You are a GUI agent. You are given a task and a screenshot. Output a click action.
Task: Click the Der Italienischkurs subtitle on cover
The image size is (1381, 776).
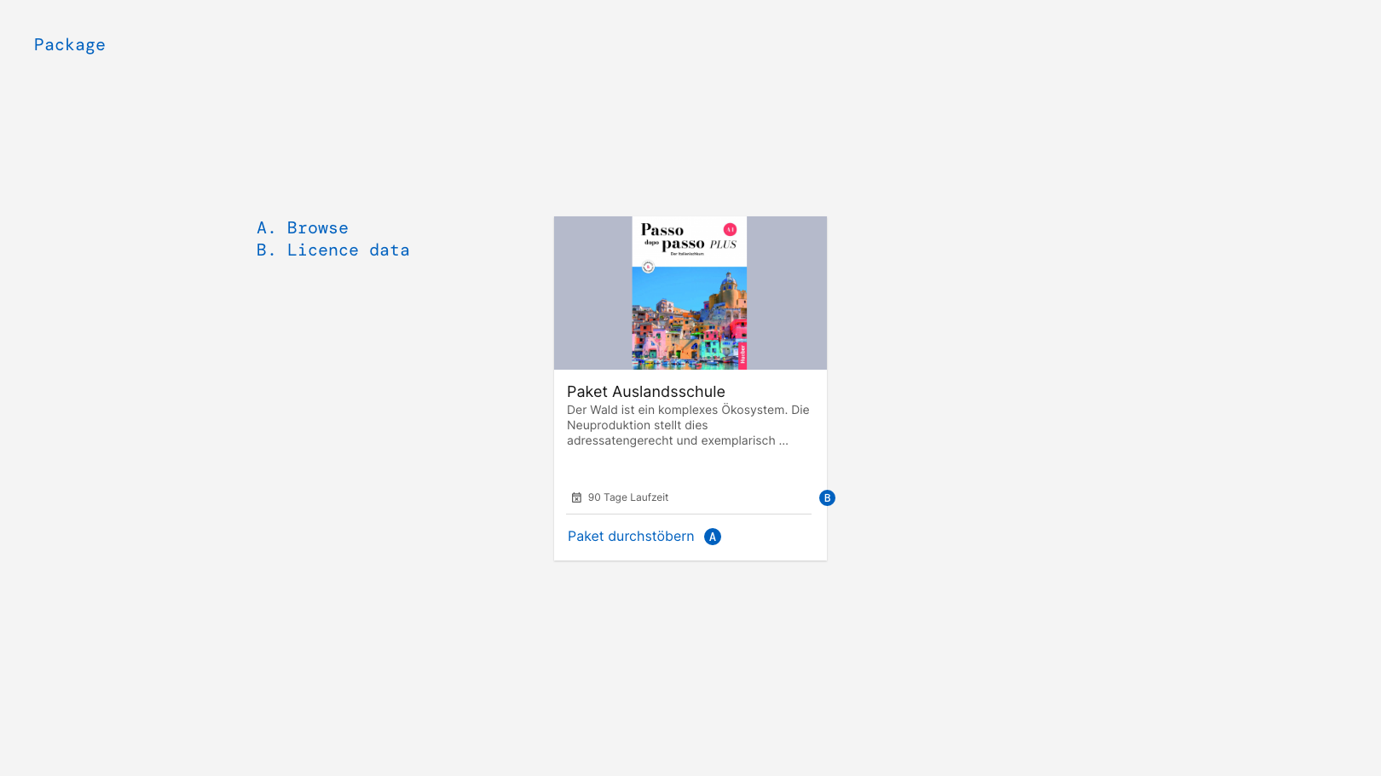(x=686, y=254)
